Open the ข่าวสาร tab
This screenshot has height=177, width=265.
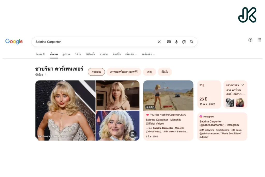click(x=104, y=54)
